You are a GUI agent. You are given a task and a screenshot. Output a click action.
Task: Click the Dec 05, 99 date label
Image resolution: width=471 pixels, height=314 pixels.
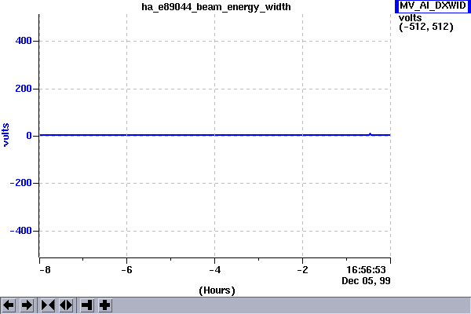click(366, 279)
